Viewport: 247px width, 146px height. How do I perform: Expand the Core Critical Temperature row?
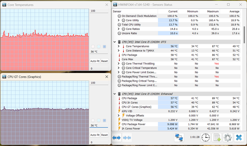[x=119, y=68]
